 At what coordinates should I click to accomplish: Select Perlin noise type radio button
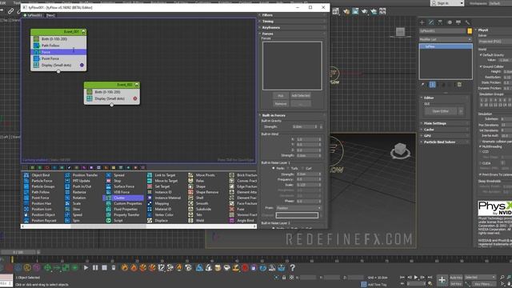(274, 168)
